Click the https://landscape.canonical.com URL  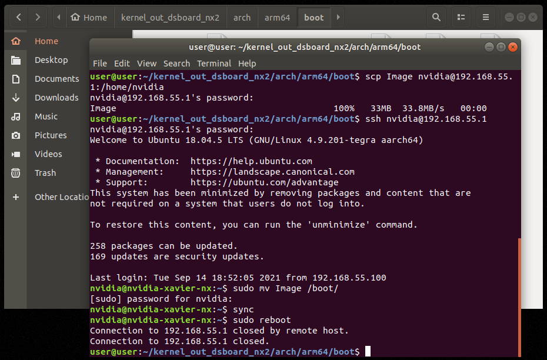272,172
